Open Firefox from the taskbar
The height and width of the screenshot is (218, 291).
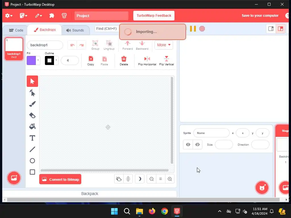[x=152, y=211]
